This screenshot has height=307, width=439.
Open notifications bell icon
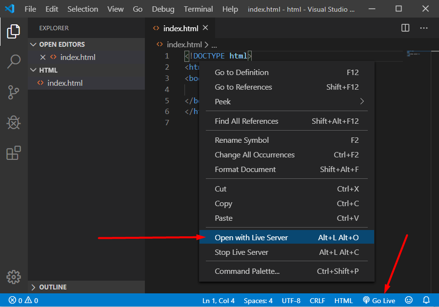pyautogui.click(x=426, y=300)
